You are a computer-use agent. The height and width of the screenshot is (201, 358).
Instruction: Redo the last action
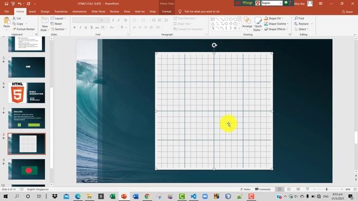pos(29,4)
